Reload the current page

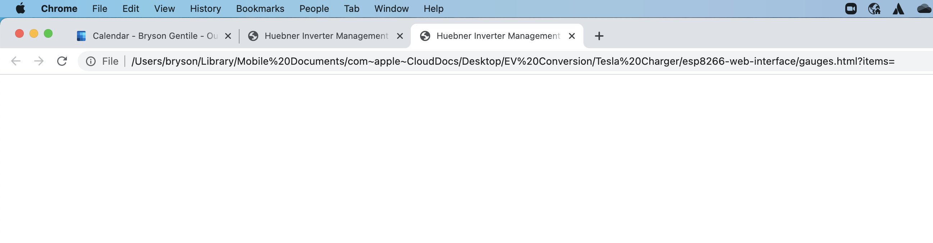(x=62, y=61)
